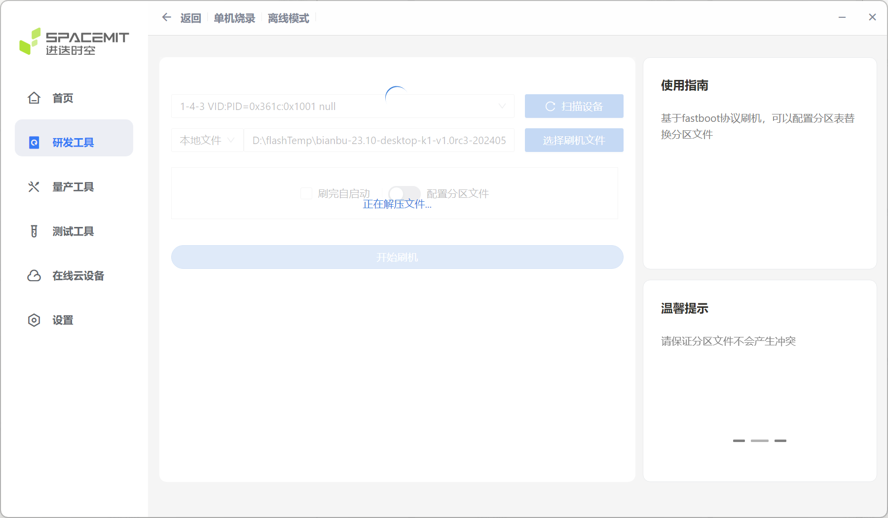Minimize the window
Viewport: 888px width, 518px height.
842,17
